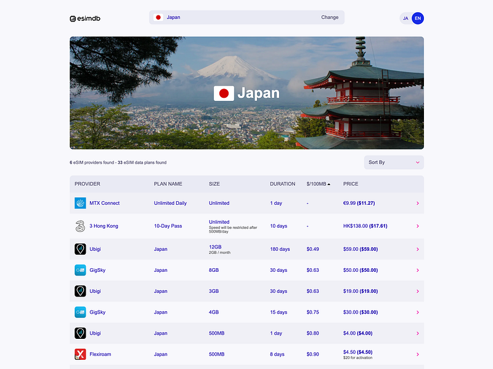Click the 'HK$138.00 ($17.61)' price
493x369 pixels.
point(365,226)
